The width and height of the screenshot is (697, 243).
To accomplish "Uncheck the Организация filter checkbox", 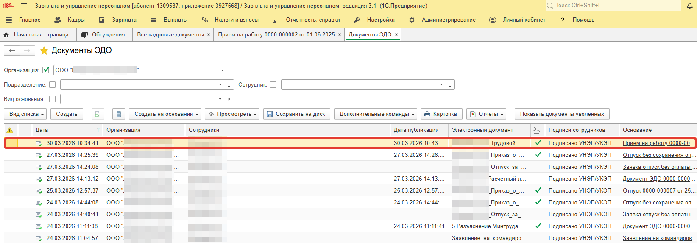I will coord(46,70).
